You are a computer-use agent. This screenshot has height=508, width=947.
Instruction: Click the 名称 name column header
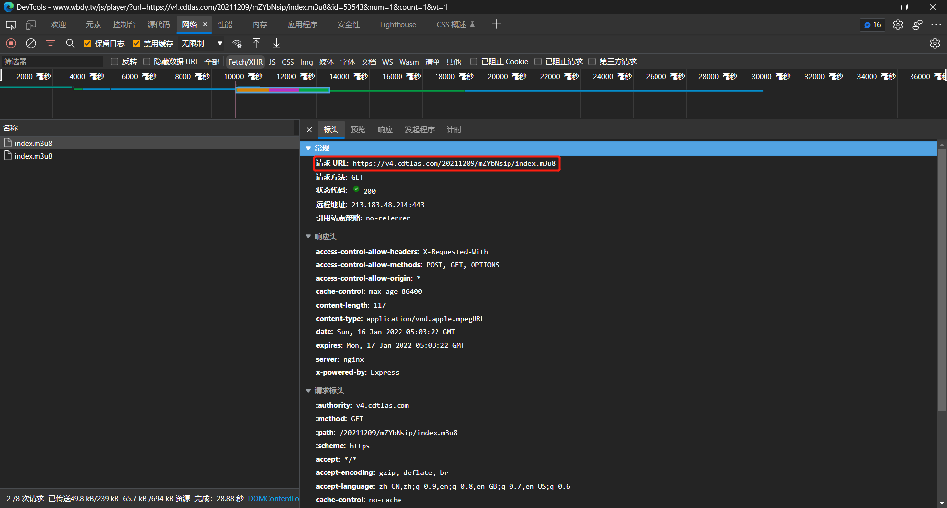(147, 128)
